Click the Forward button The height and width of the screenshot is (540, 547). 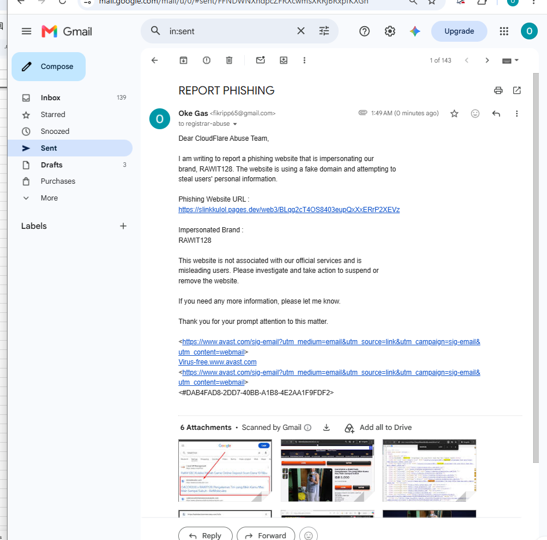click(x=266, y=534)
